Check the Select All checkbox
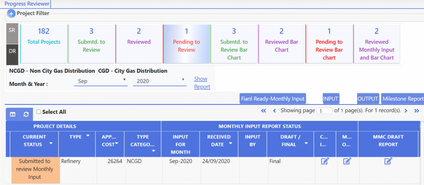The height and width of the screenshot is (185, 424). [39, 112]
